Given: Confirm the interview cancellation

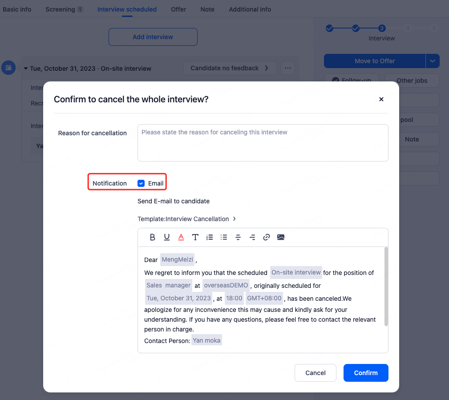Looking at the screenshot, I should [x=366, y=373].
